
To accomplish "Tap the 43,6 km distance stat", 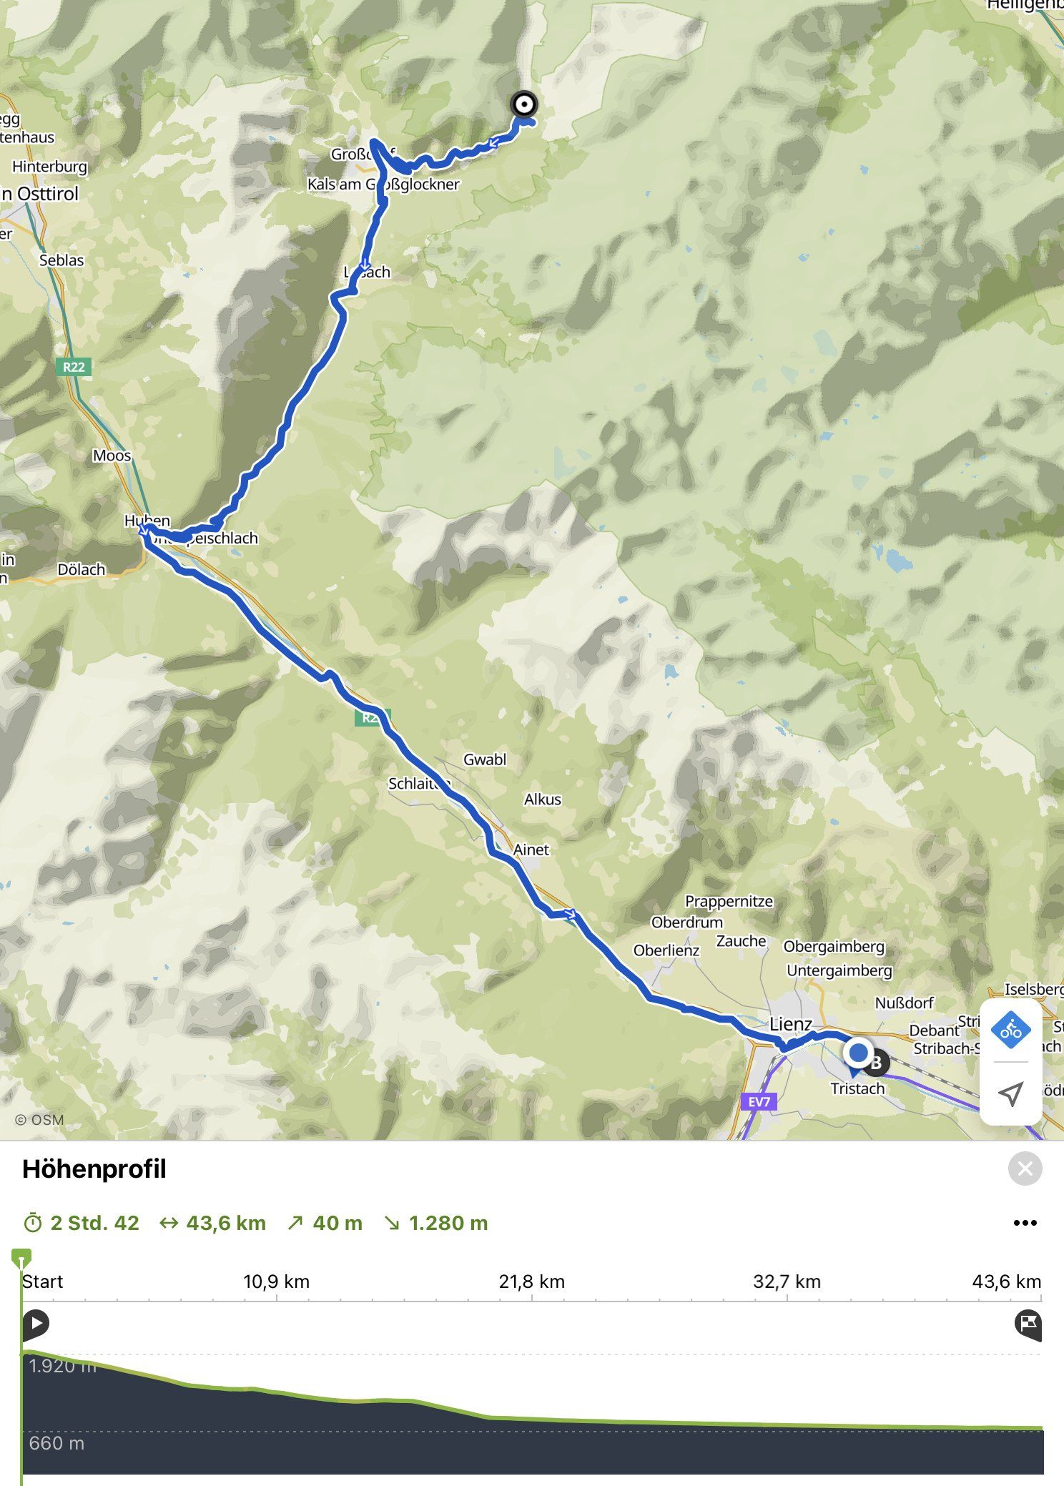I will click(212, 1223).
